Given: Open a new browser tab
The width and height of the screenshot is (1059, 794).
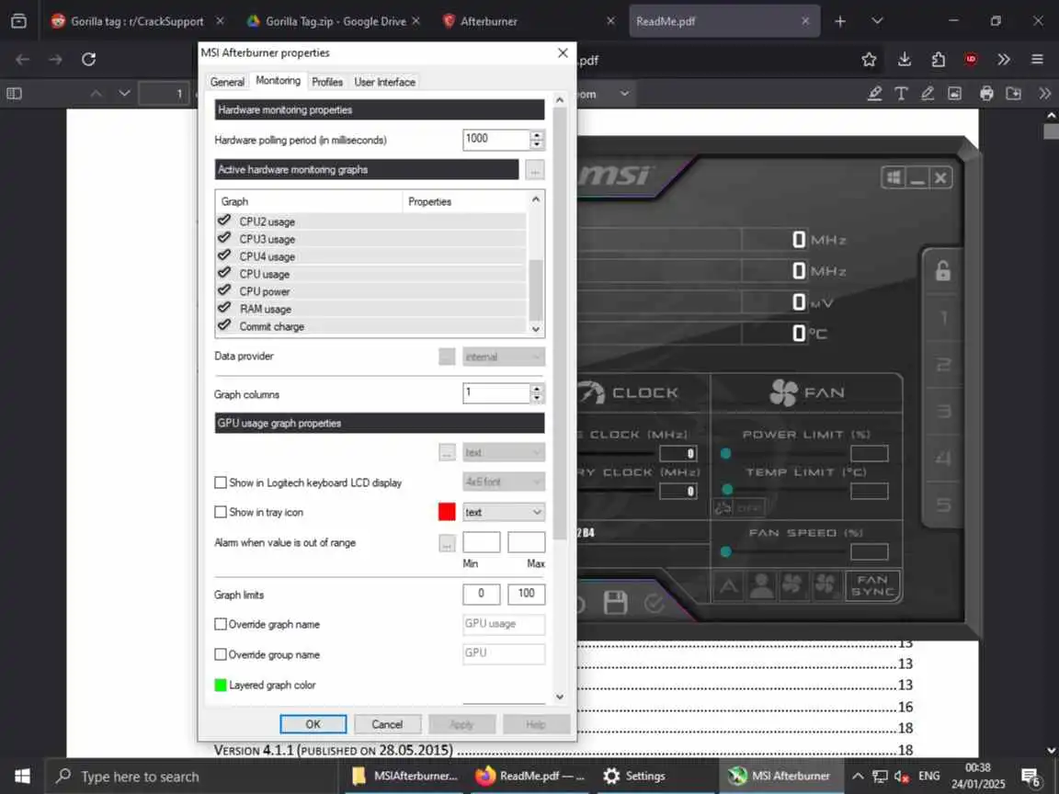Looking at the screenshot, I should pos(840,21).
